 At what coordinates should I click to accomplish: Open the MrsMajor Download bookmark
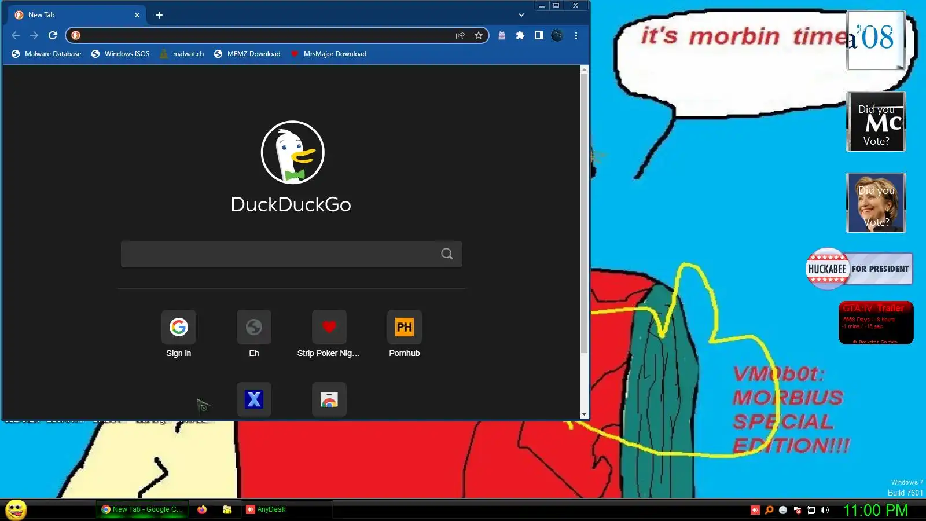tap(328, 54)
